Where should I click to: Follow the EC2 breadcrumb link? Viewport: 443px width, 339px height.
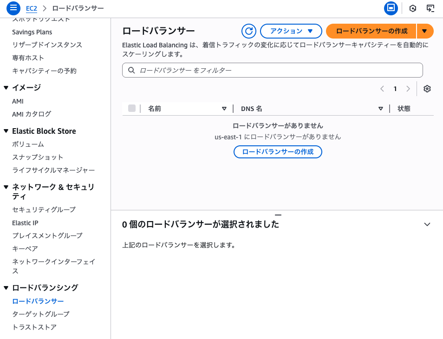31,8
